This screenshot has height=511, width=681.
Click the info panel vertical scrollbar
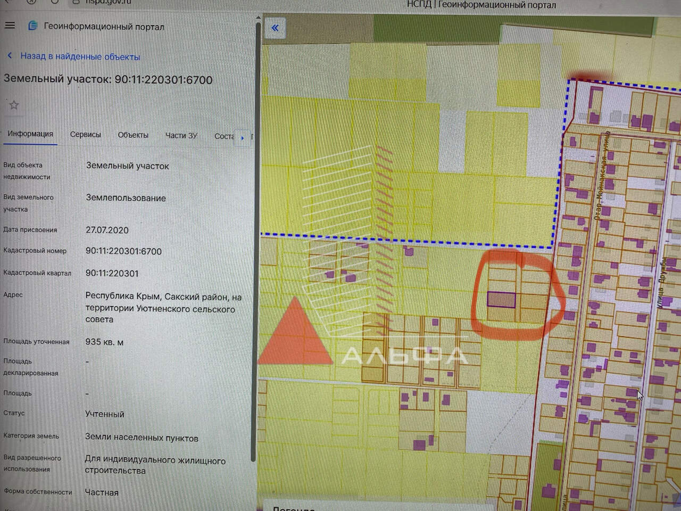[x=257, y=240]
